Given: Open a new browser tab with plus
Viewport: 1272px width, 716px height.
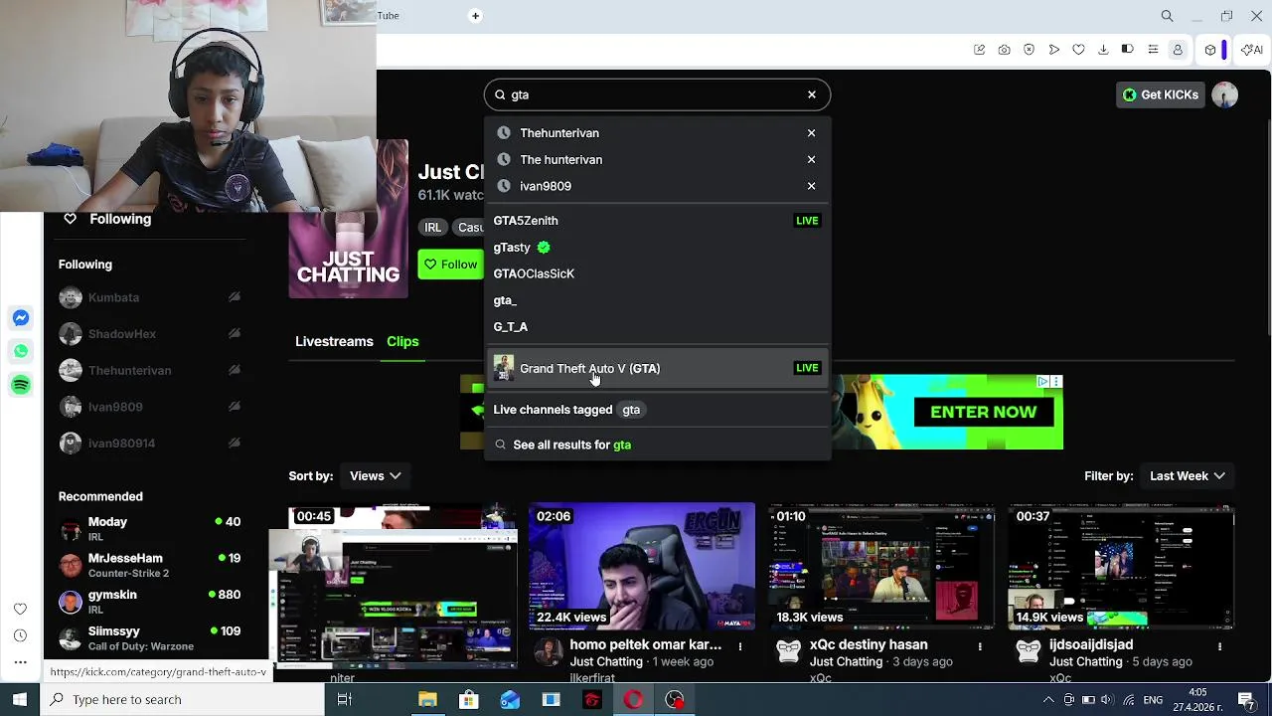Looking at the screenshot, I should pyautogui.click(x=475, y=16).
